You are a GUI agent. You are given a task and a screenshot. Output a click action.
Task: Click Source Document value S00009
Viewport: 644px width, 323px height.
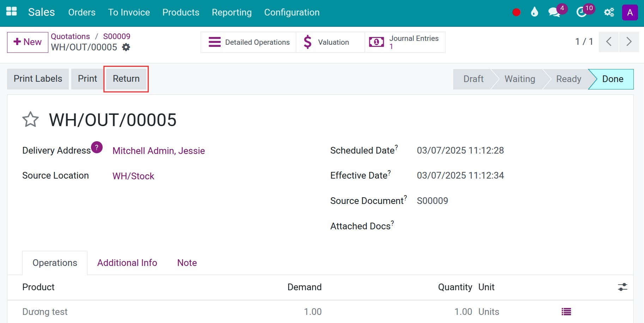[432, 201]
